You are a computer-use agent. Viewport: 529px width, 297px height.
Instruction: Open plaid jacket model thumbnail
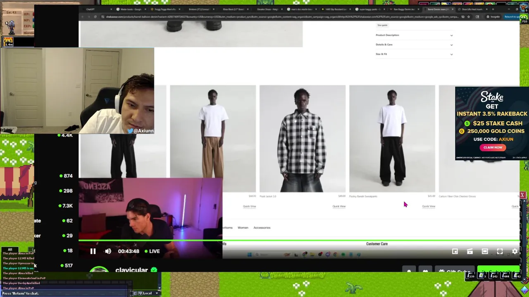(303, 139)
